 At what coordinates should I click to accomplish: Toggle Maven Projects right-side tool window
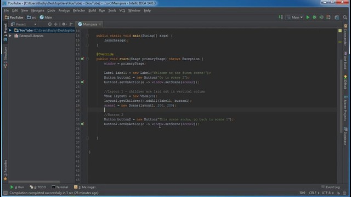click(346, 108)
